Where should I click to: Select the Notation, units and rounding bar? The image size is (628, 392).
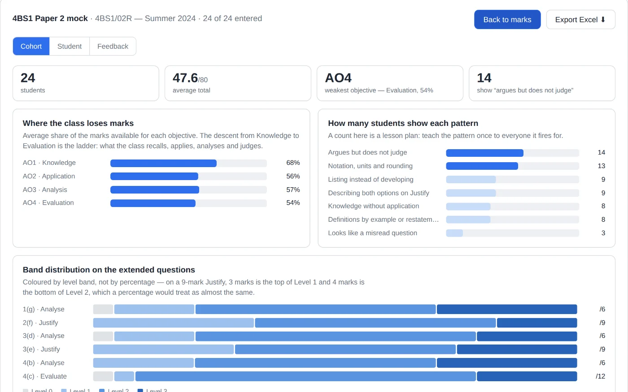tap(512, 166)
